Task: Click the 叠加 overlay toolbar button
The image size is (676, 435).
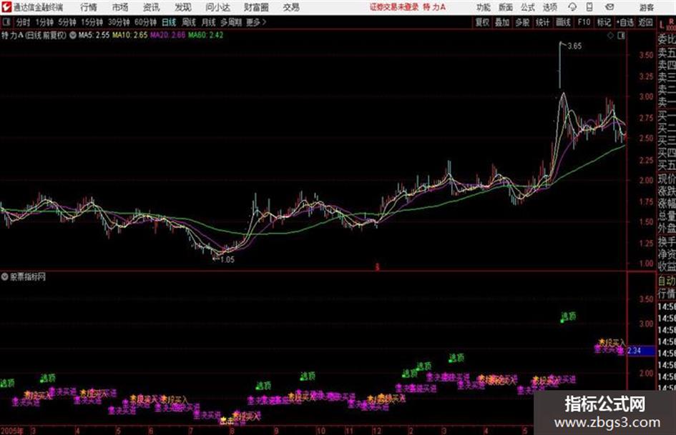Action: 502,22
